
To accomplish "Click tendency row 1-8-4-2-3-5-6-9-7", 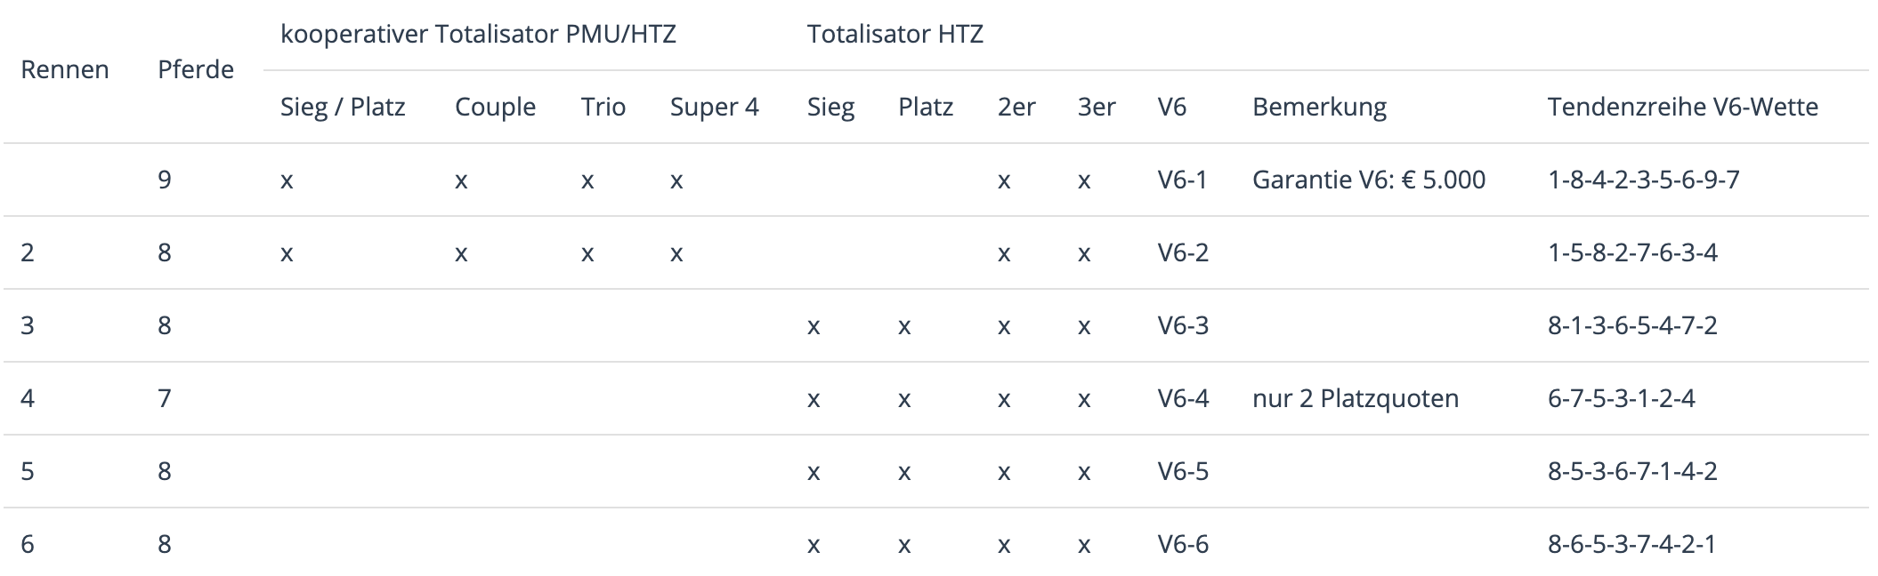I will [1643, 180].
